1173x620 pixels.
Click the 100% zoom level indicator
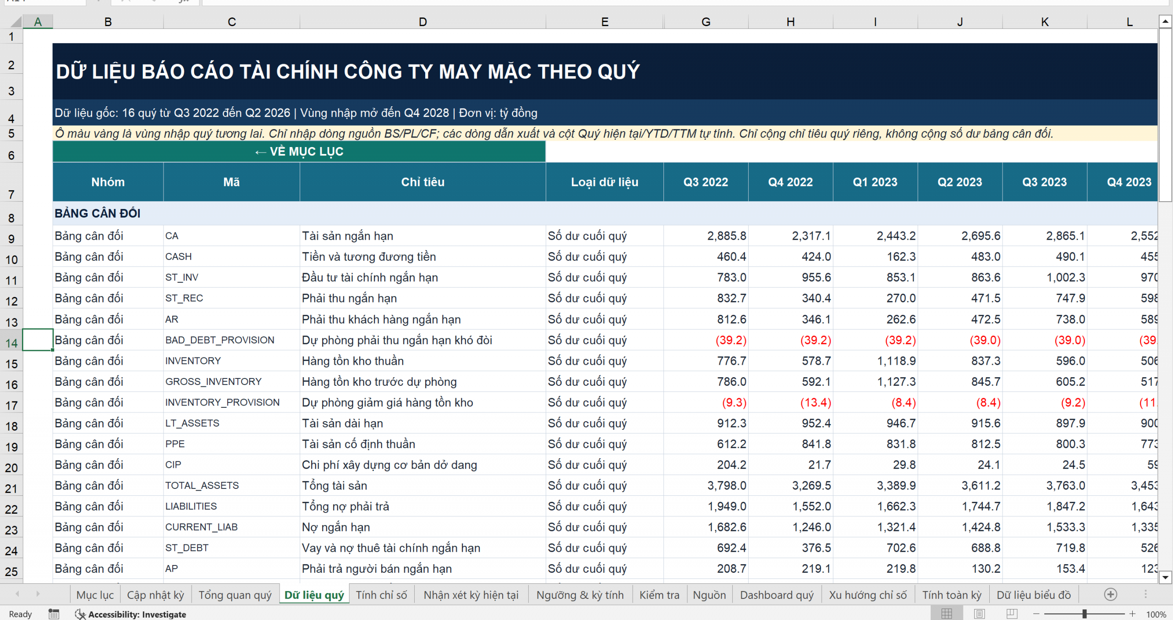(x=1156, y=614)
